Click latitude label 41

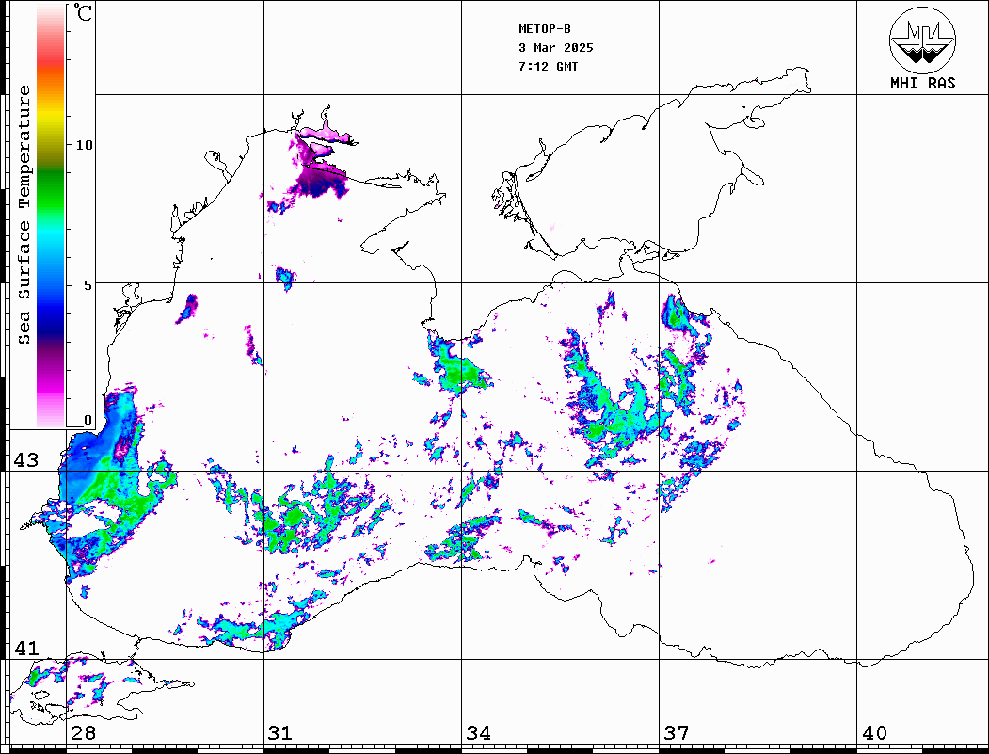click(26, 649)
